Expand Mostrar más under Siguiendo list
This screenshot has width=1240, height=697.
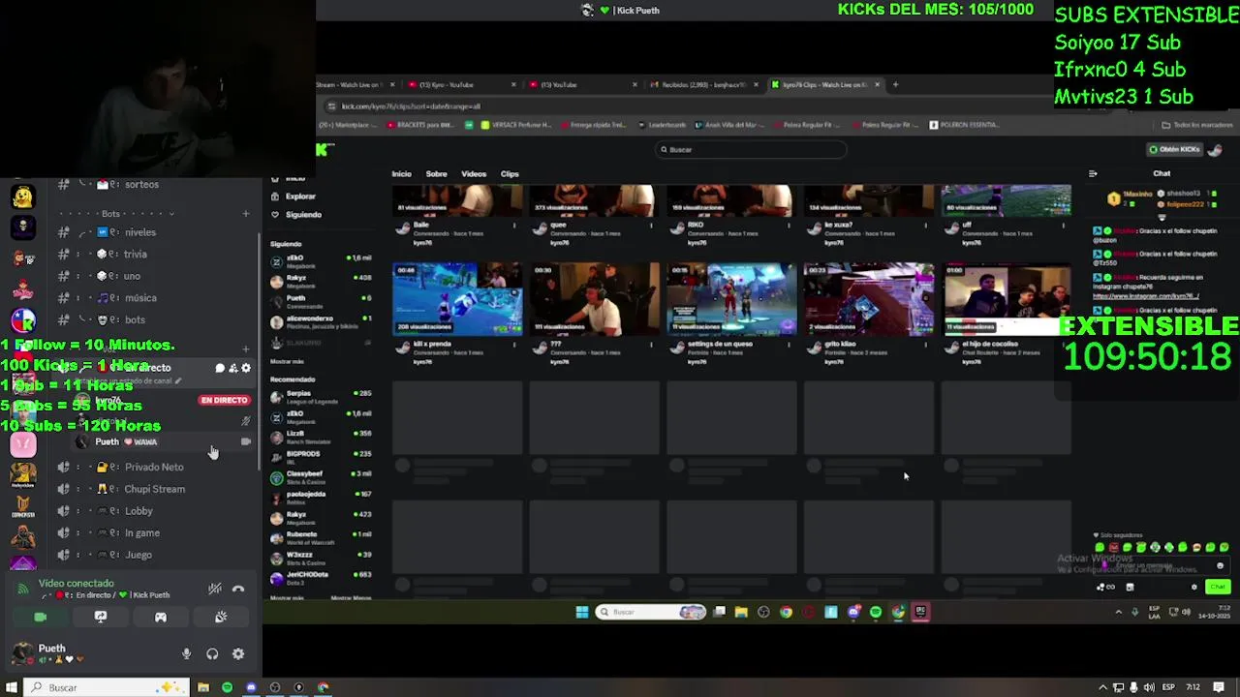(287, 361)
